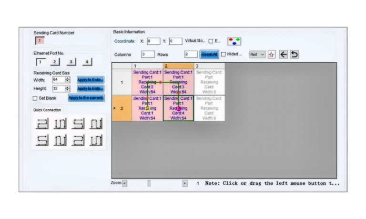
Task: Click the star icon button
Action: click(271, 55)
